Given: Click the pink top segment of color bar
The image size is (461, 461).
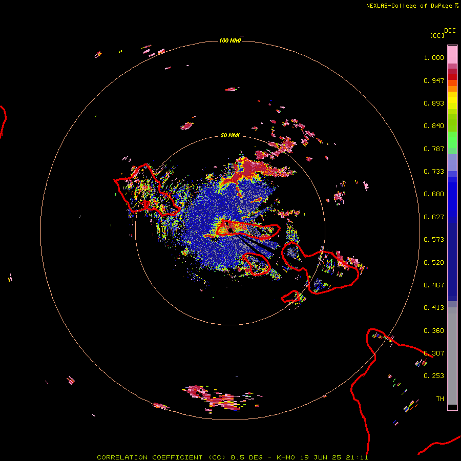Looking at the screenshot, I should coord(452,55).
